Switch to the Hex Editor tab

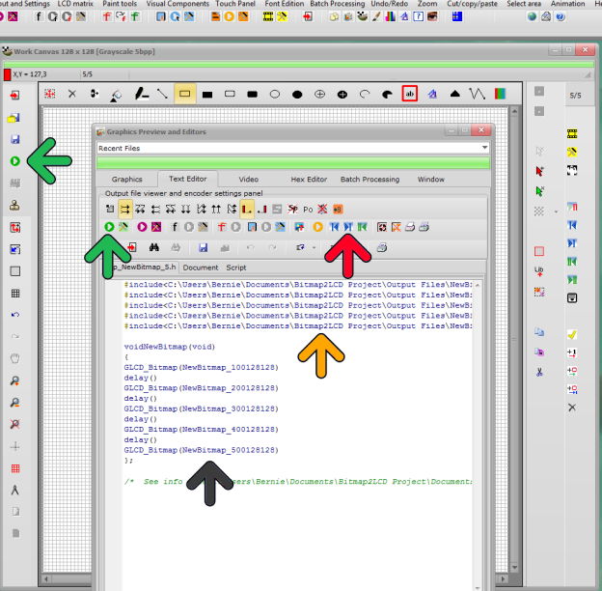tap(310, 179)
